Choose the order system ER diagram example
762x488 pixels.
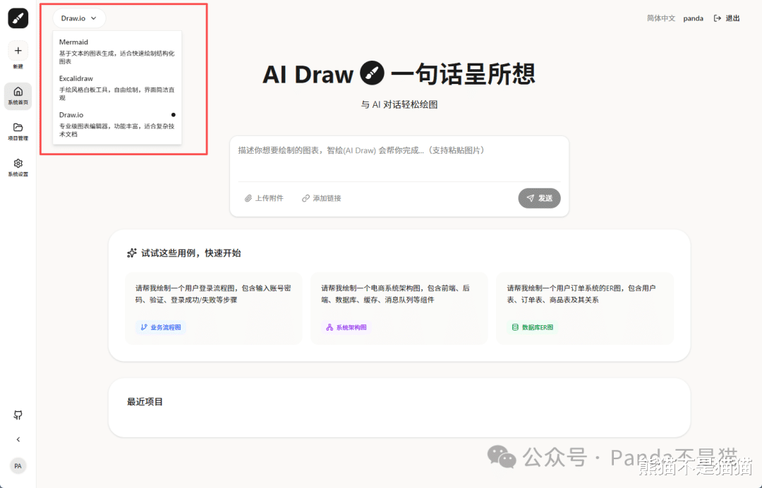point(585,308)
